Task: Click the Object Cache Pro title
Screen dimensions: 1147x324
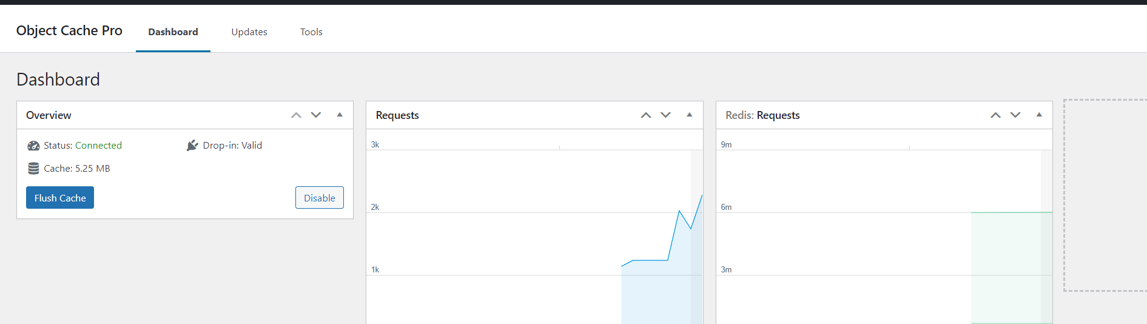Action: pos(69,30)
